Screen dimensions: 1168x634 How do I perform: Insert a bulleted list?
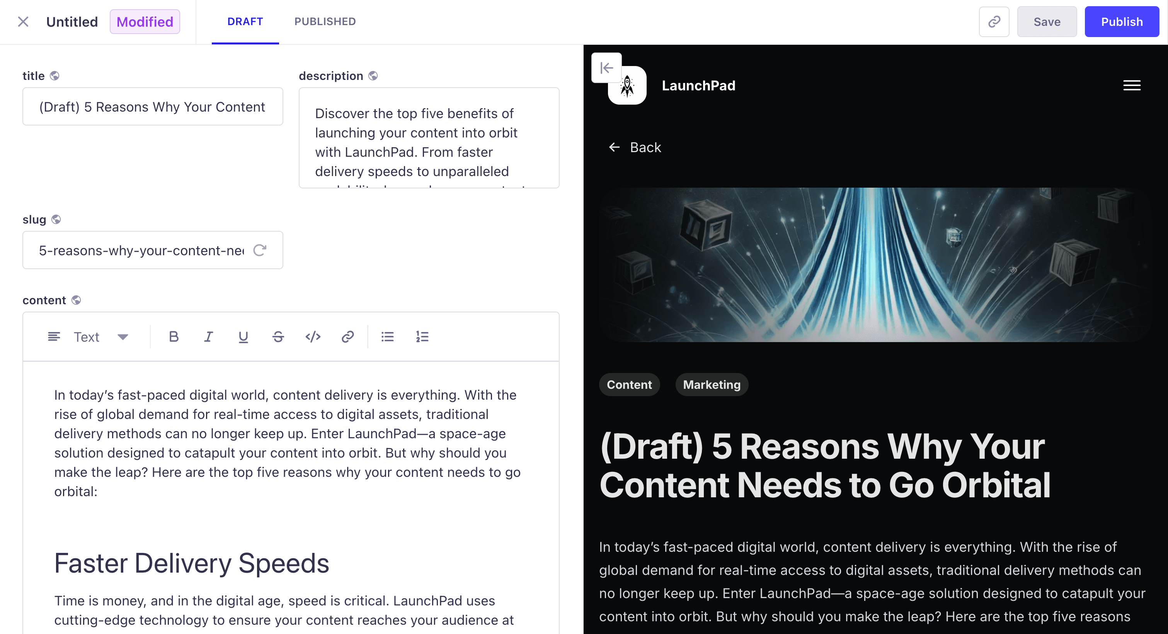click(x=388, y=337)
